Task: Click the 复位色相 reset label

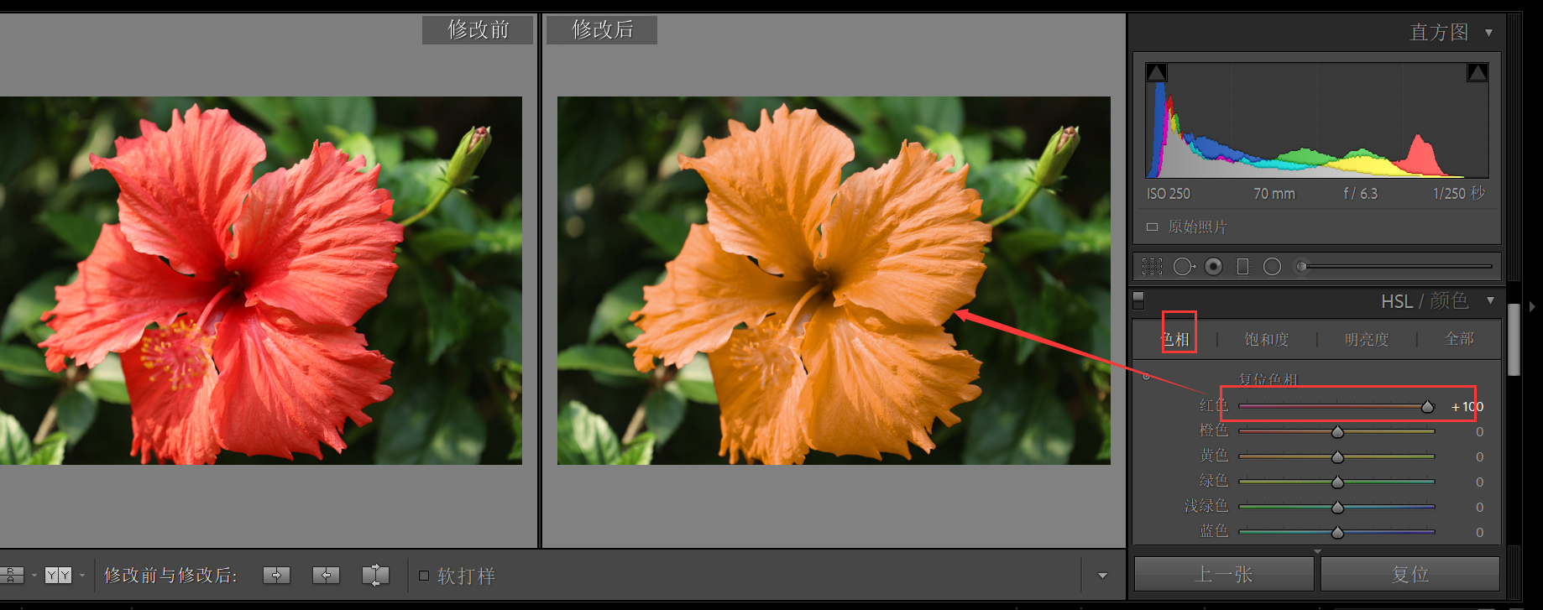Action: (1268, 379)
